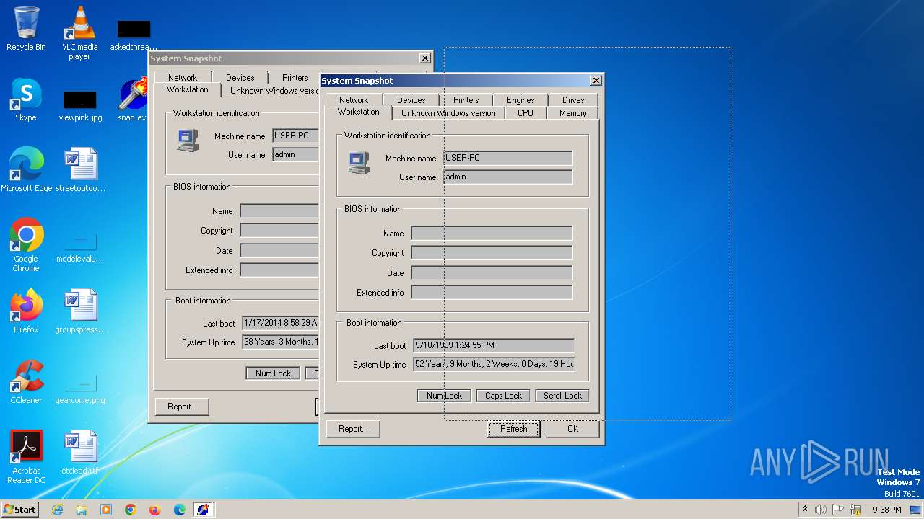
Task: Click Report button in front window
Action: [353, 429]
